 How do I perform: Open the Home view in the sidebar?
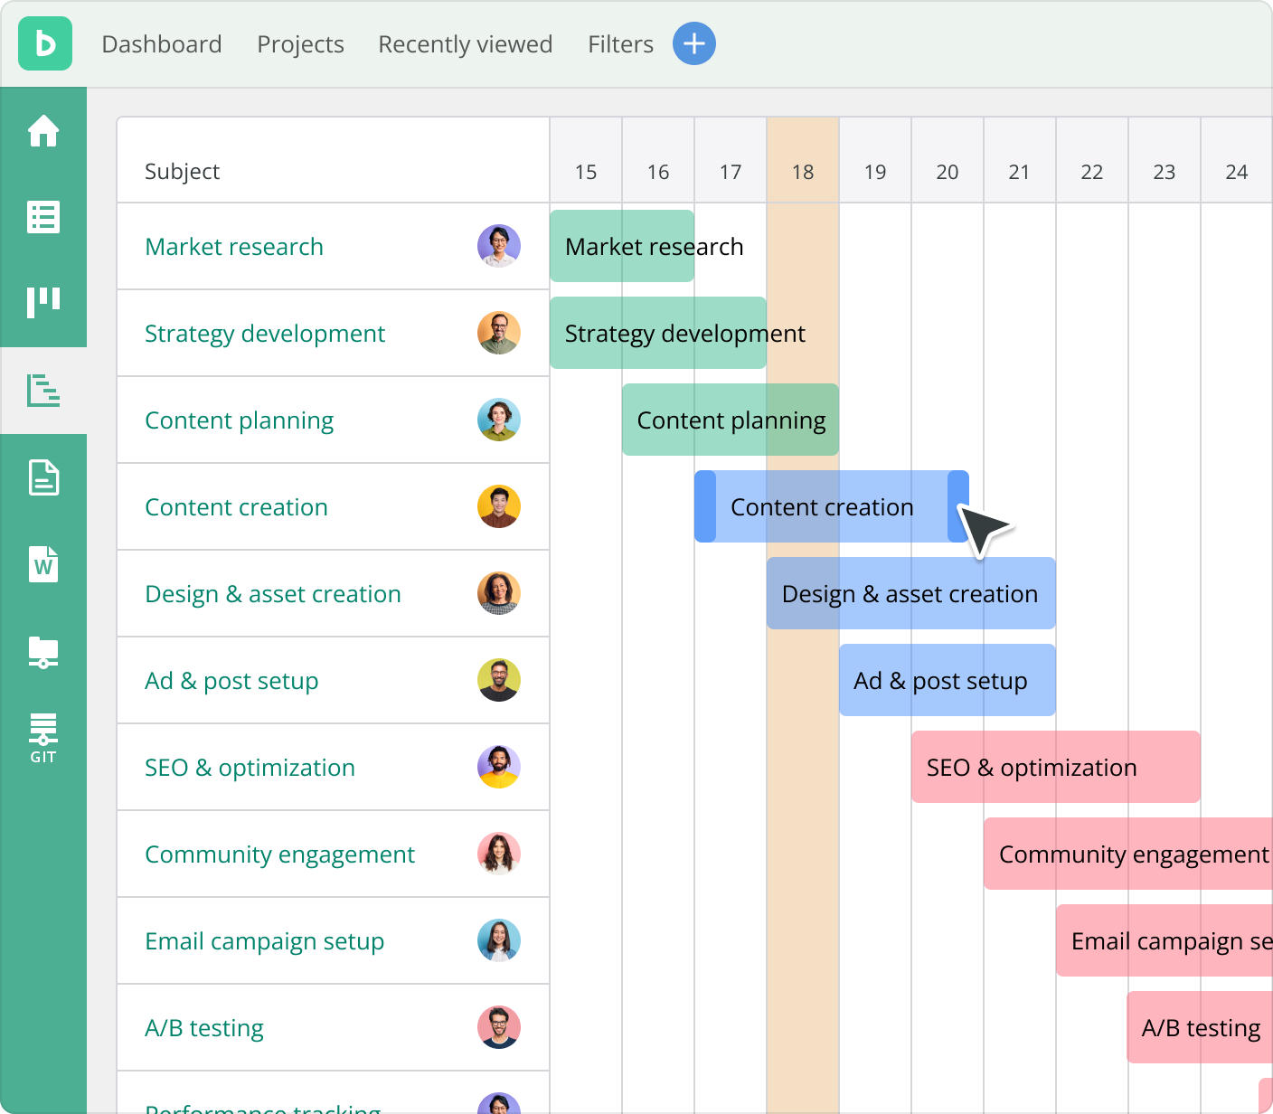tap(42, 131)
